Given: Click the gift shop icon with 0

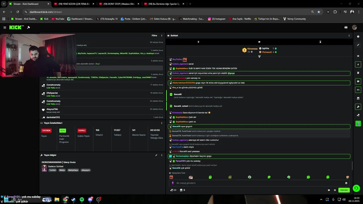Looking at the screenshot, I should [182, 190].
